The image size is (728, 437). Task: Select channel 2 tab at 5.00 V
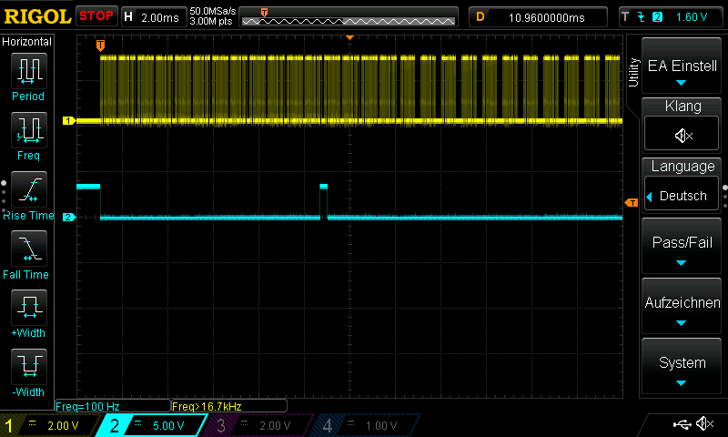click(151, 425)
